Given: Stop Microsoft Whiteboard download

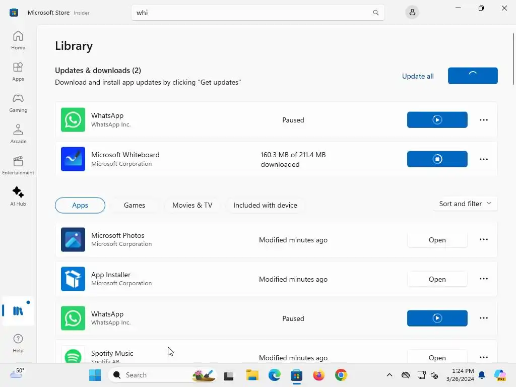Looking at the screenshot, I should [437, 159].
